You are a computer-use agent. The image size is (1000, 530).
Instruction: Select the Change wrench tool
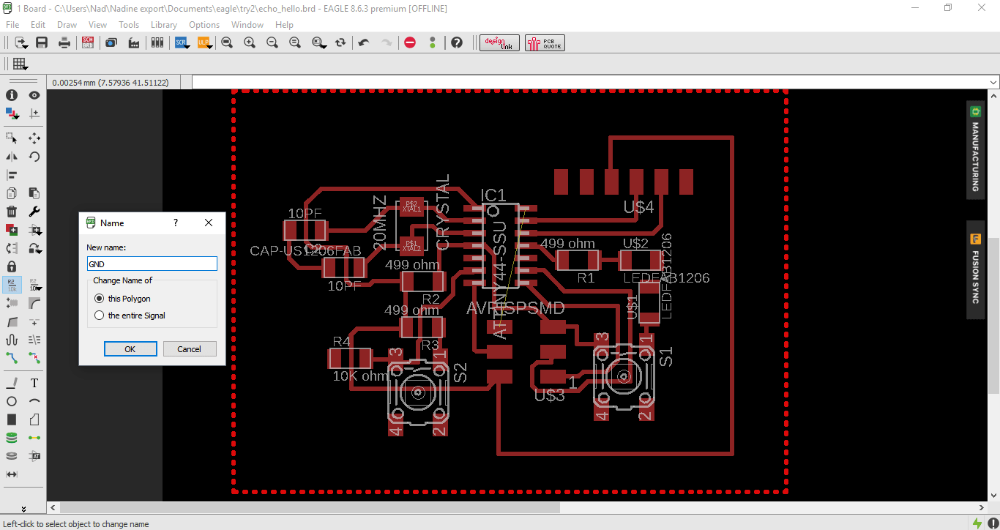point(34,212)
